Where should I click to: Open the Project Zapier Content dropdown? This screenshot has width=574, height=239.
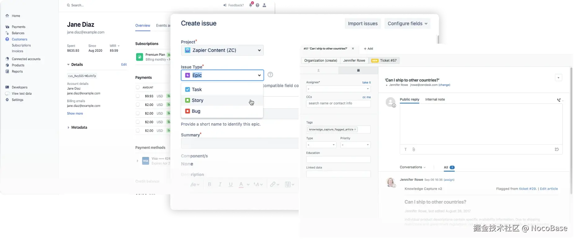[222, 50]
